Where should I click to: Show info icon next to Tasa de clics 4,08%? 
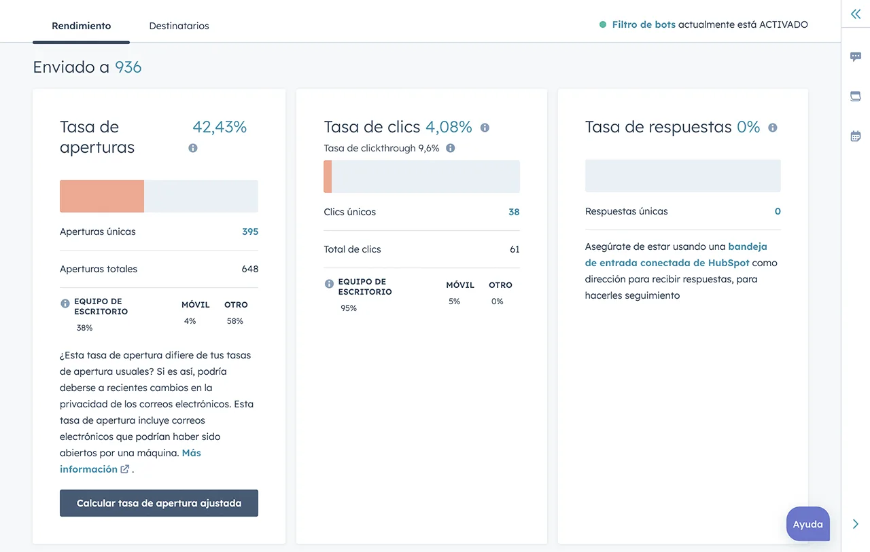click(x=485, y=128)
